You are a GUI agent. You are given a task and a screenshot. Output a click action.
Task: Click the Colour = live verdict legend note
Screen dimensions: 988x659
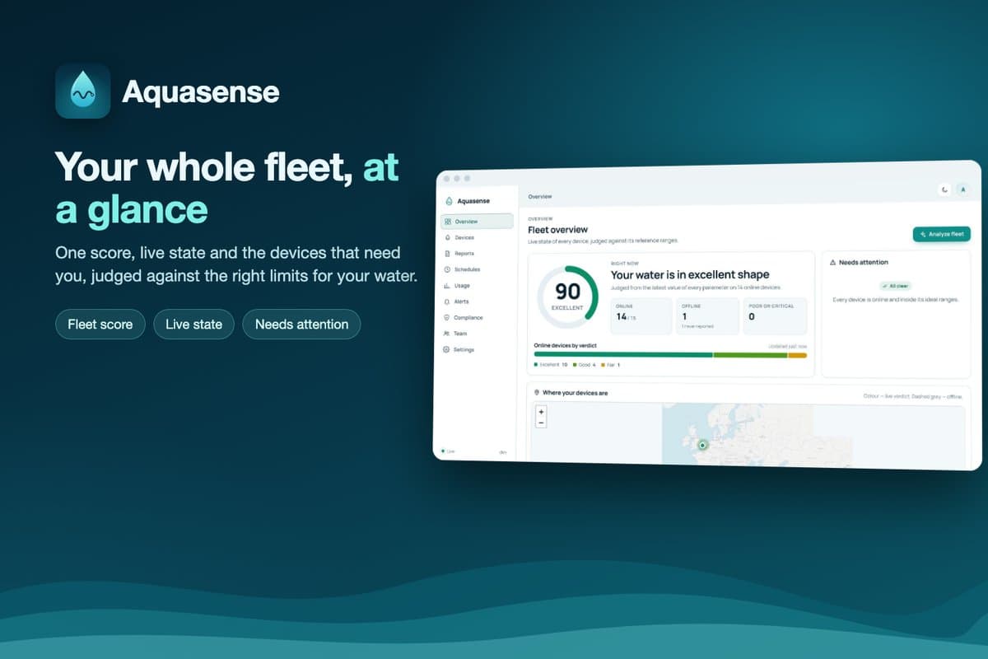[x=912, y=396]
